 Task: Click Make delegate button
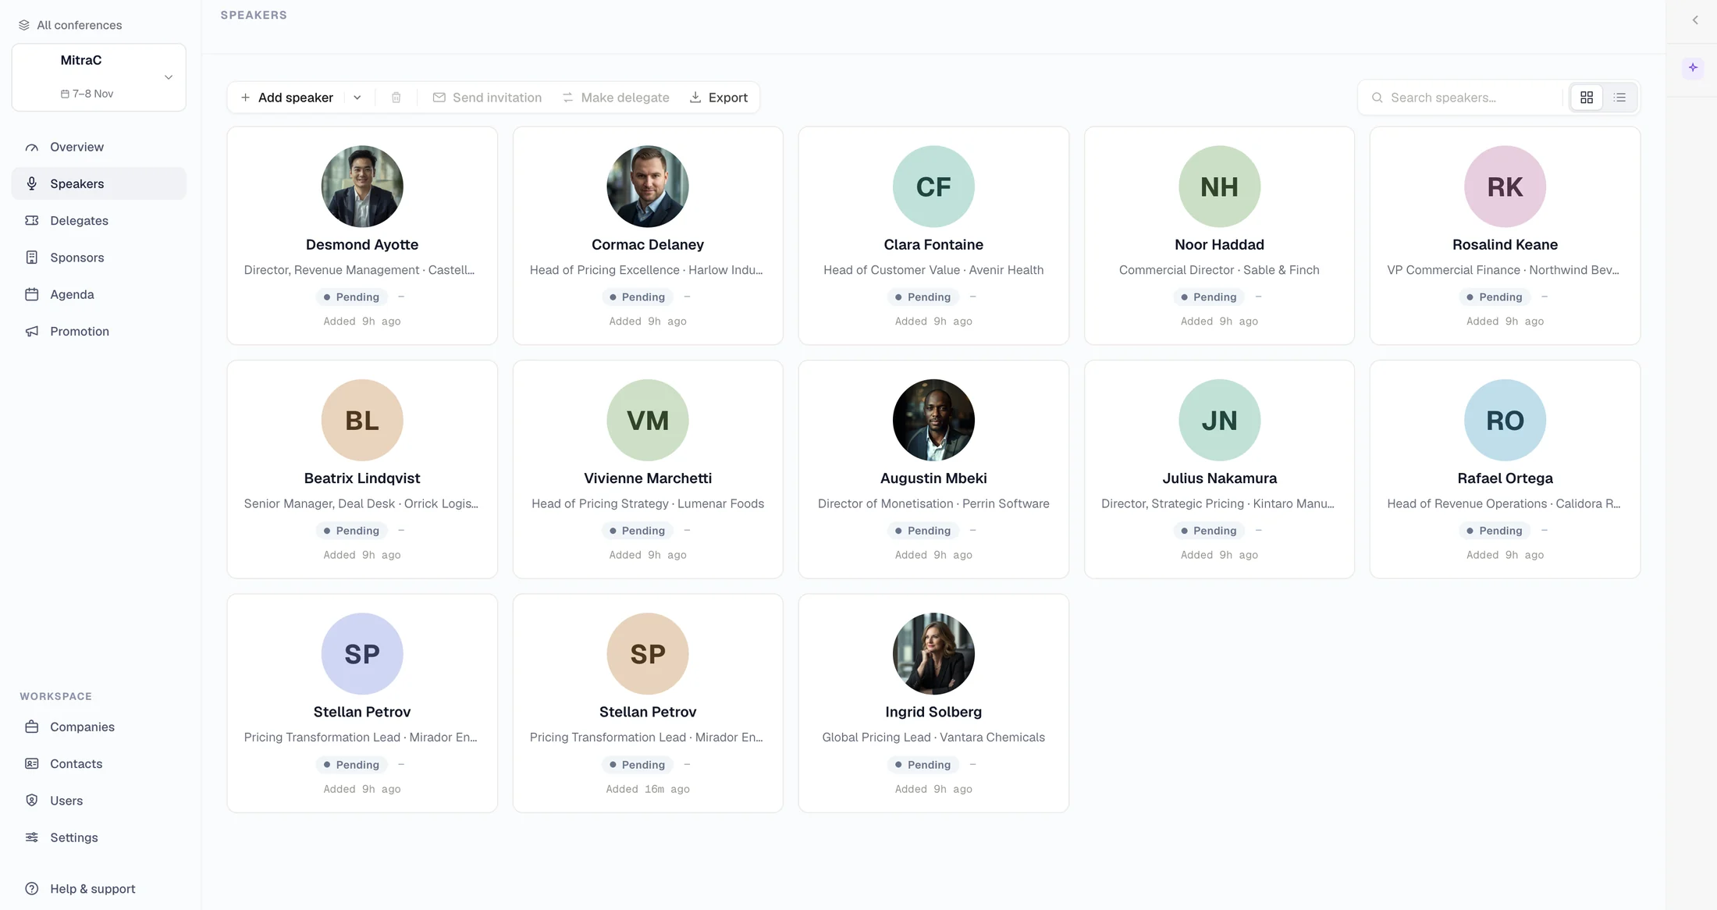point(617,98)
